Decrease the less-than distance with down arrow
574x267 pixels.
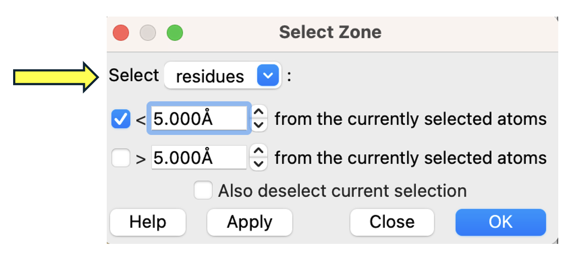coord(260,125)
